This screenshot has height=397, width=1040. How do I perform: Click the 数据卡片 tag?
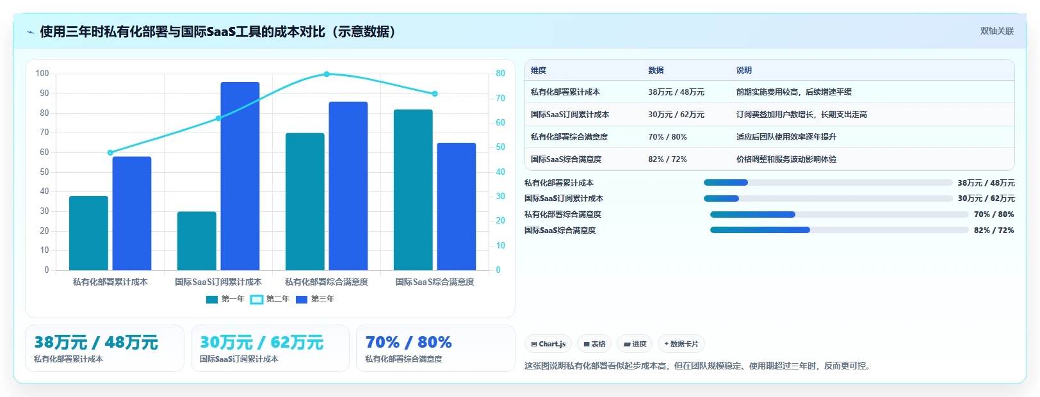(681, 344)
